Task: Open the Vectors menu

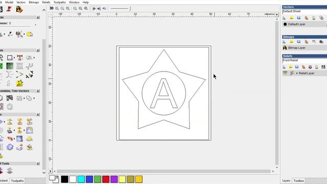Action: tap(21, 2)
